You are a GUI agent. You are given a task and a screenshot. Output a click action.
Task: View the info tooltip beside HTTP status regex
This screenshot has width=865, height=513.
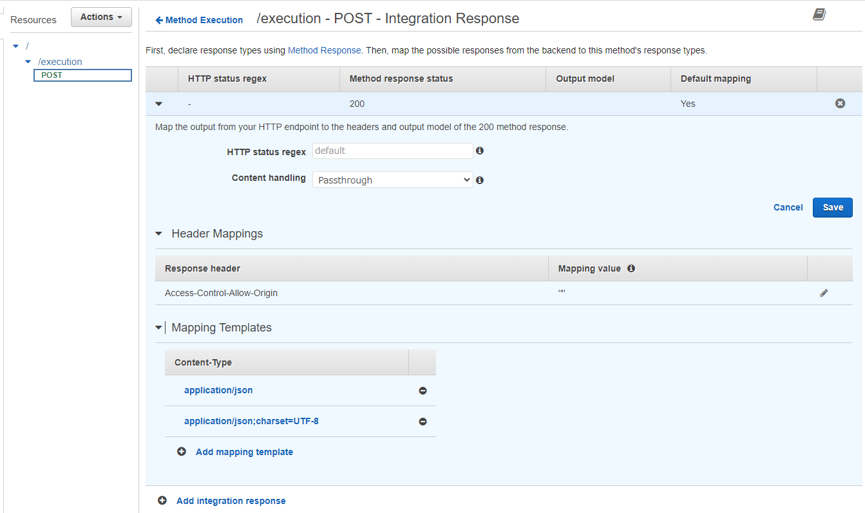(479, 151)
